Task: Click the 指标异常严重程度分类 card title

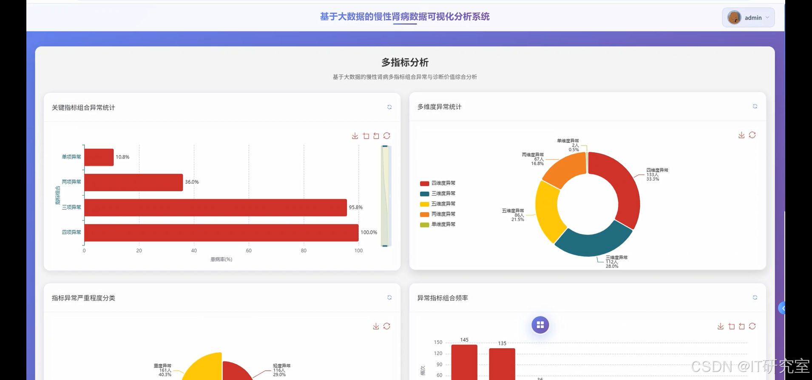Action: tap(83, 298)
